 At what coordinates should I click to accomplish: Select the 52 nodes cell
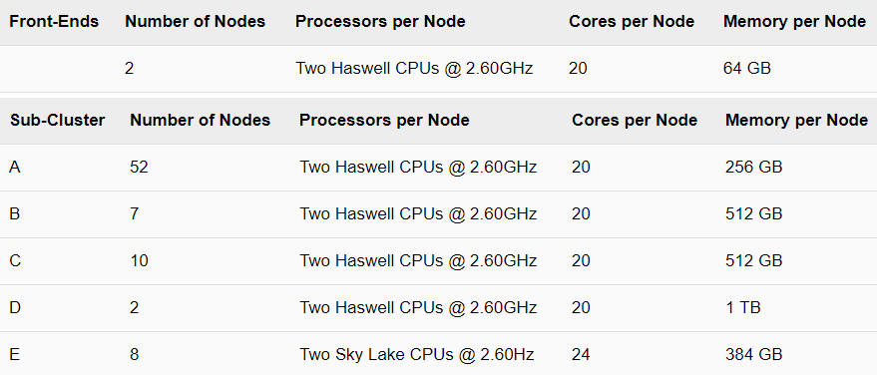pos(139,168)
